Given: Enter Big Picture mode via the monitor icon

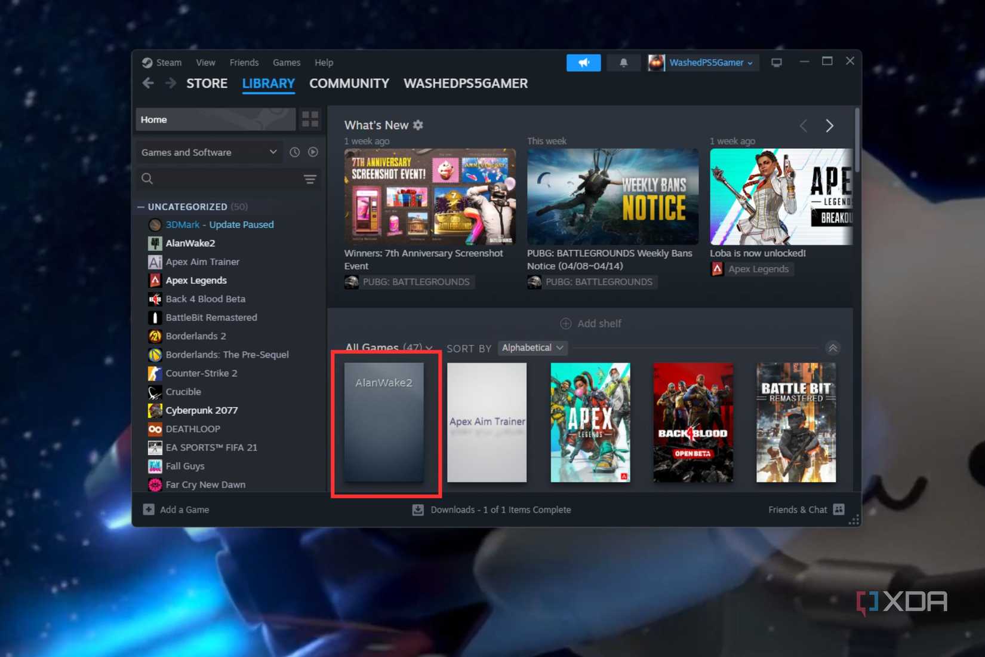Looking at the screenshot, I should pyautogui.click(x=777, y=62).
